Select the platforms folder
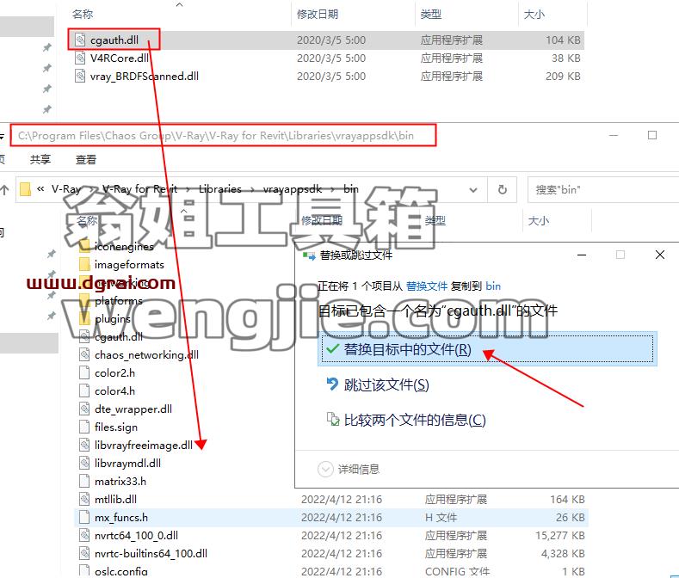 (118, 300)
